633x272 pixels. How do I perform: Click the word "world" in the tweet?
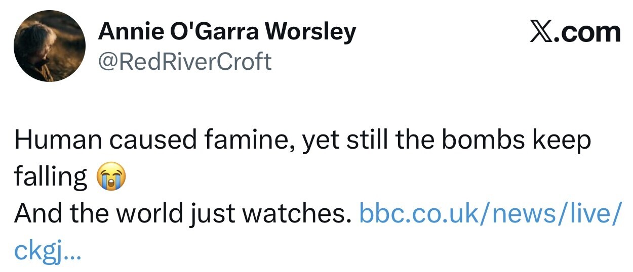(149, 214)
